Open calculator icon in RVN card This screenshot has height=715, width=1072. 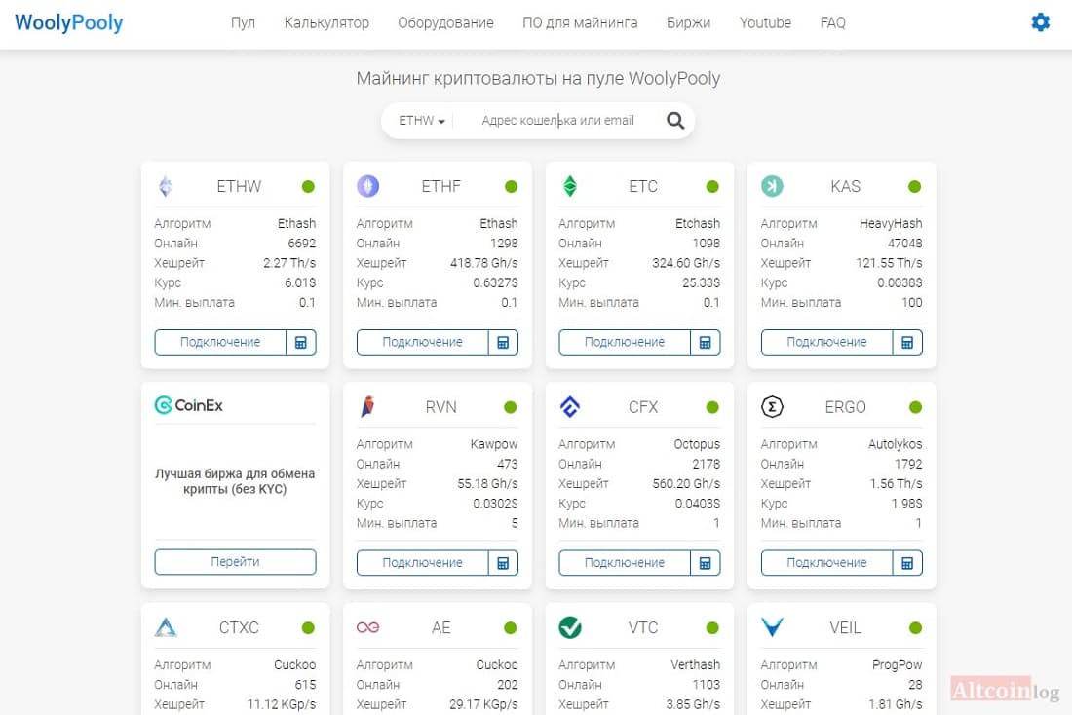click(503, 563)
